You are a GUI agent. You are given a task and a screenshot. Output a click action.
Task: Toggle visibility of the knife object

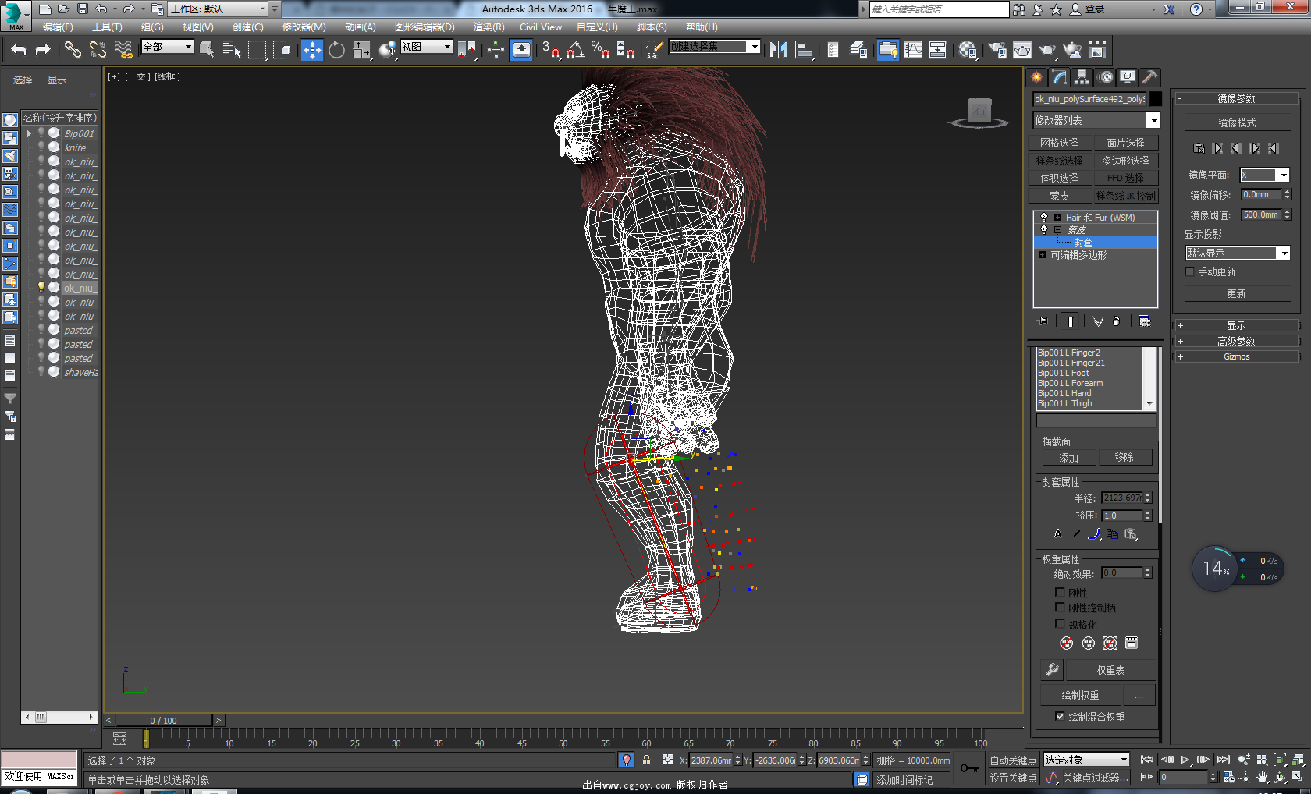point(41,147)
